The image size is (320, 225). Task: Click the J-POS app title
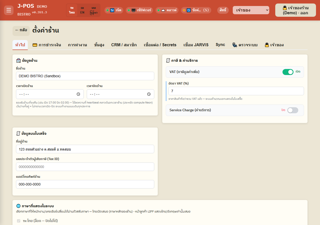[26, 6]
